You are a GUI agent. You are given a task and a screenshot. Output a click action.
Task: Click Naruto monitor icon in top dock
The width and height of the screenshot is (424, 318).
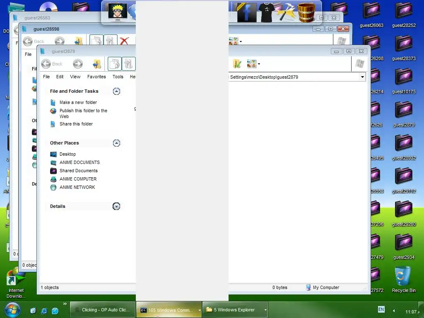[x=118, y=12]
